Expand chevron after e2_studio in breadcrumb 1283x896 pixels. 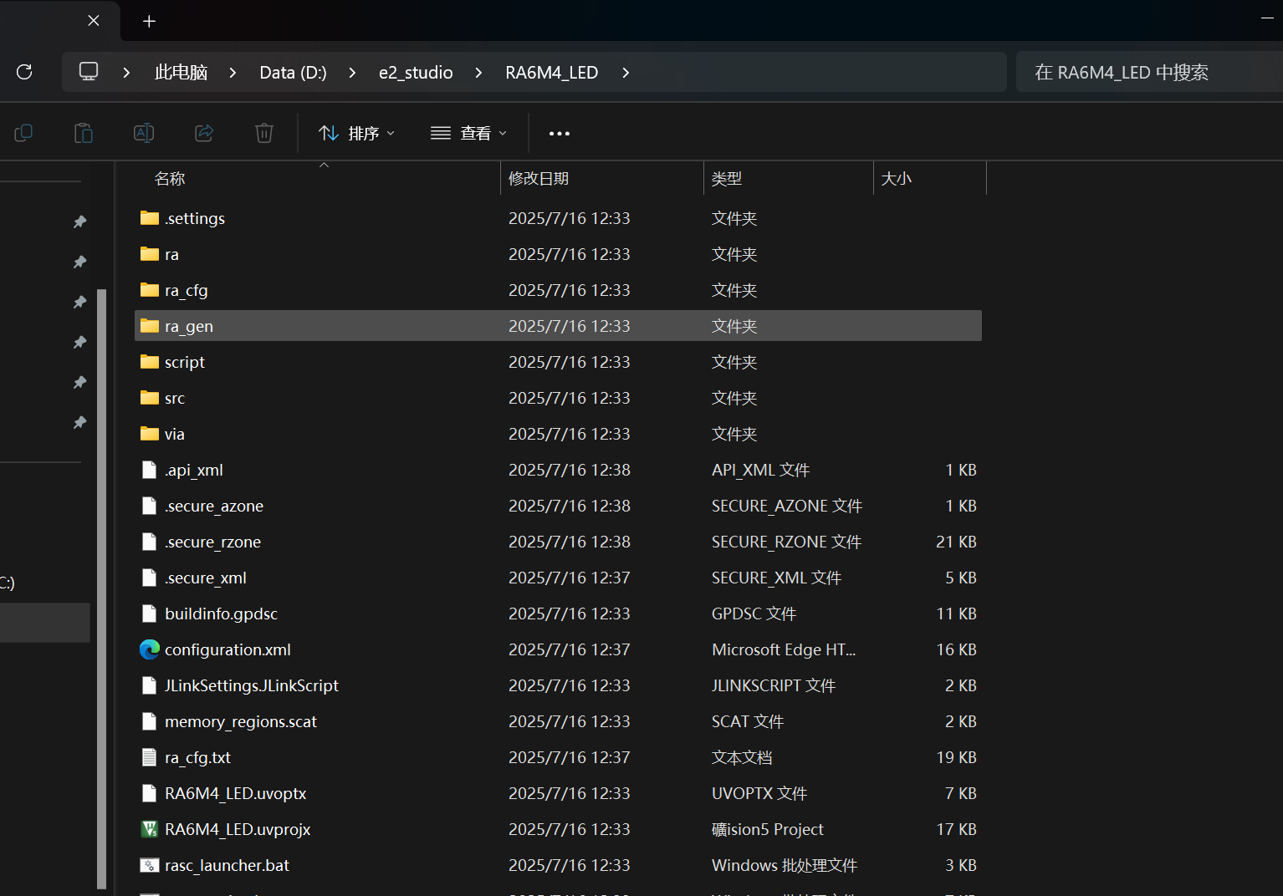click(478, 73)
